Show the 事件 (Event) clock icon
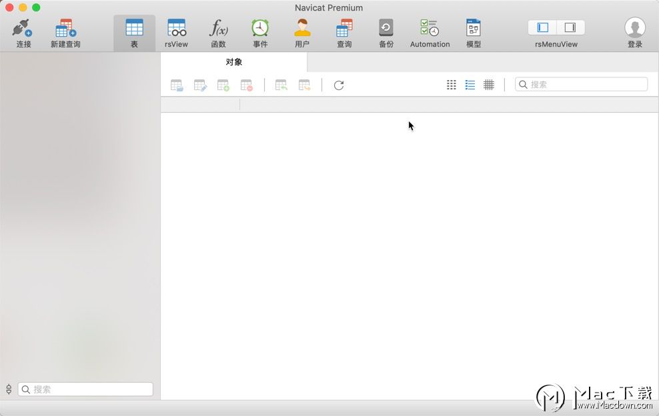659x416 pixels. tap(260, 28)
